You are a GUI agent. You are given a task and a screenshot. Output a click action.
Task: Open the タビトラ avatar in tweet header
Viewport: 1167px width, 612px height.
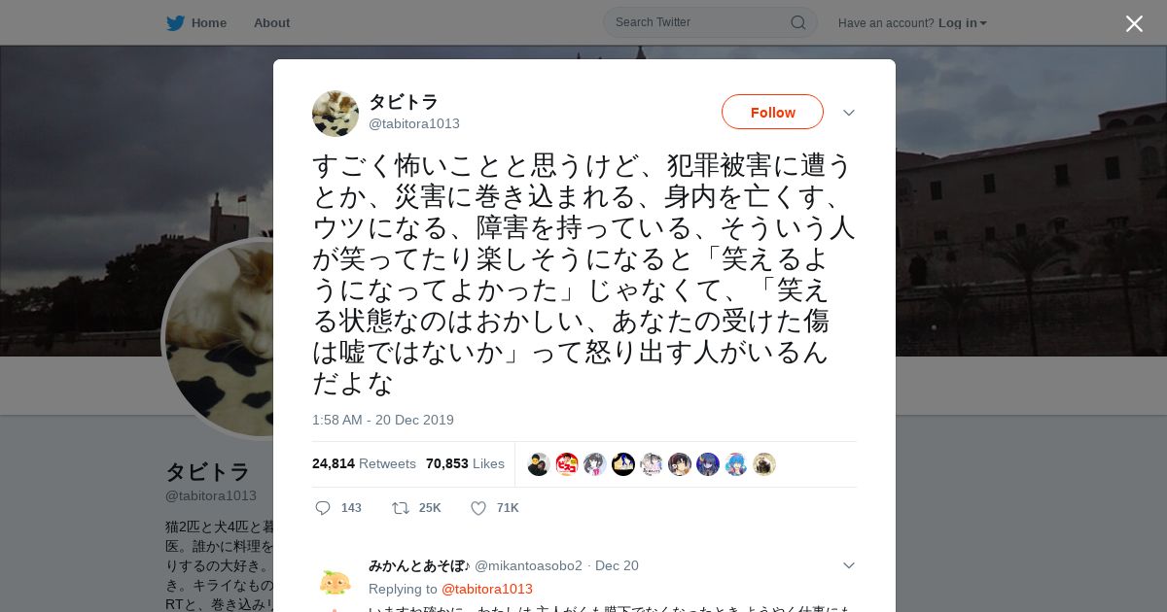pyautogui.click(x=336, y=114)
